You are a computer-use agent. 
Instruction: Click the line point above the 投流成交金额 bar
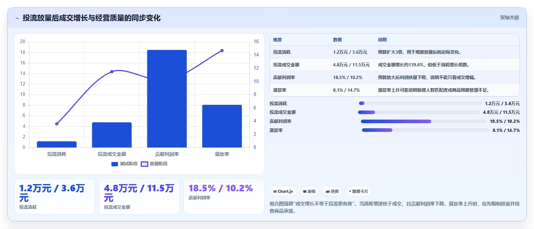click(112, 72)
